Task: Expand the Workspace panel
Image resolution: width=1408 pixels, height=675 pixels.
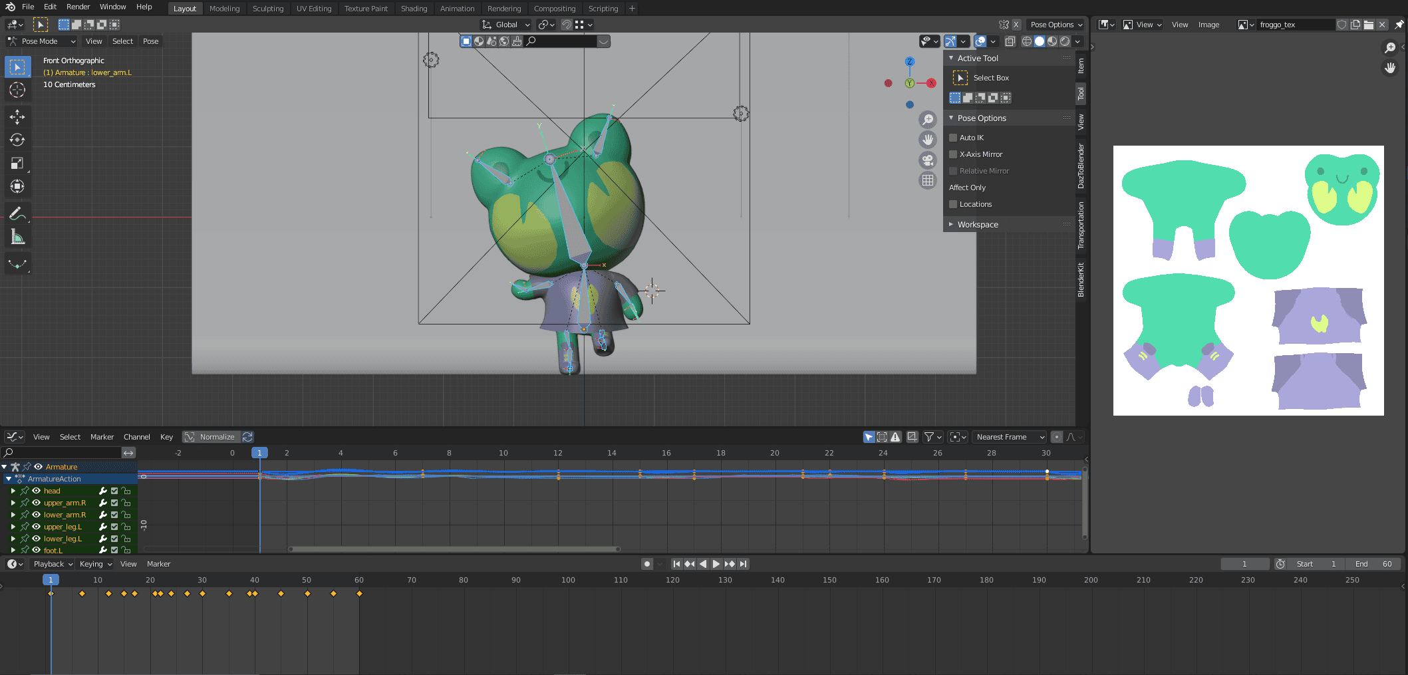Action: [x=977, y=225]
